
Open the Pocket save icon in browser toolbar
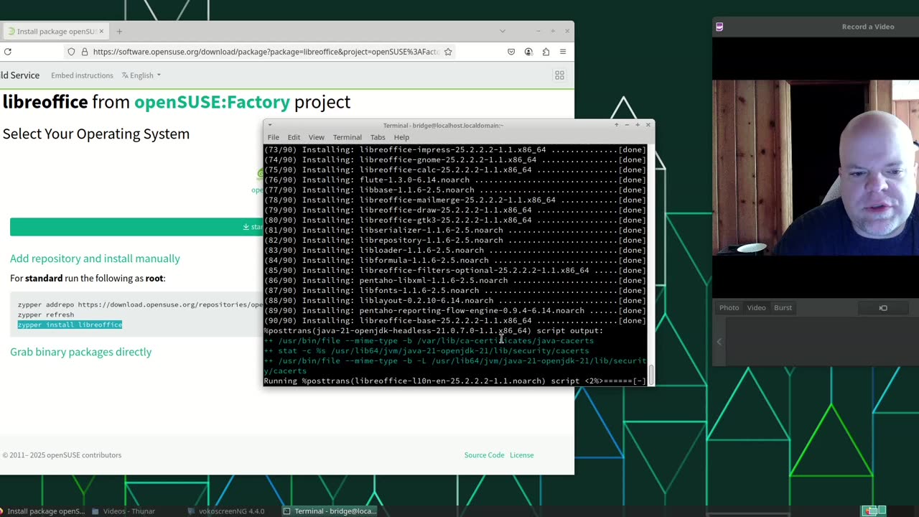(x=511, y=52)
